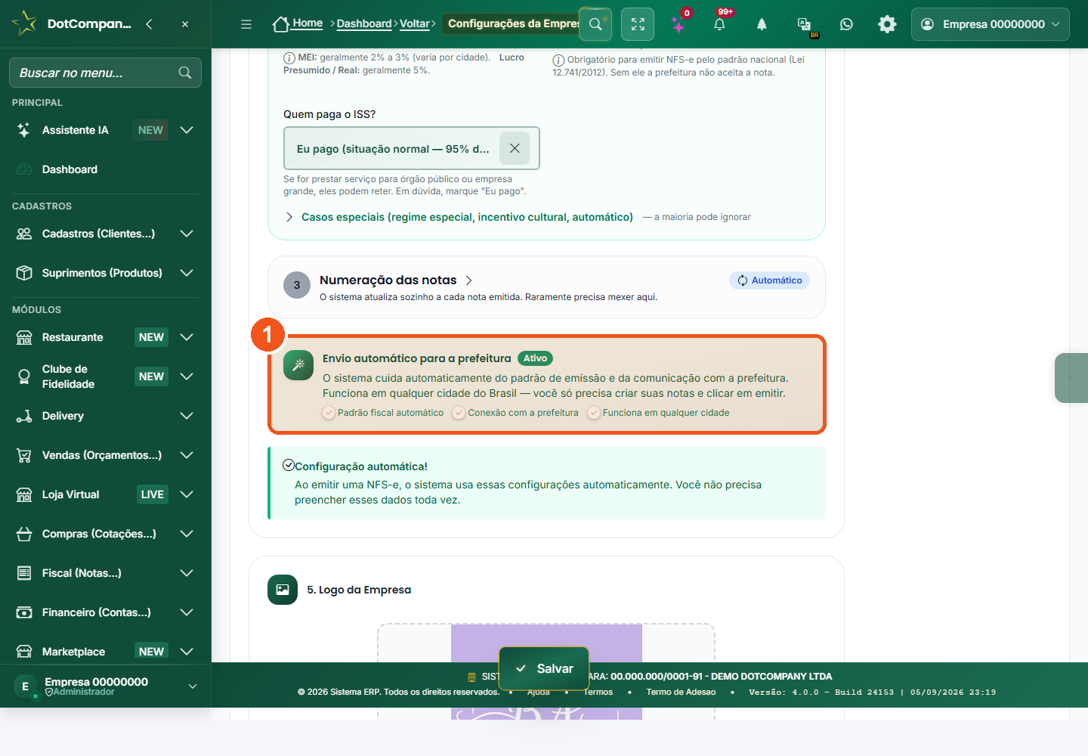The image size is (1088, 756).
Task: Clear the 'Quem paga o ISS' selection
Action: coord(515,148)
